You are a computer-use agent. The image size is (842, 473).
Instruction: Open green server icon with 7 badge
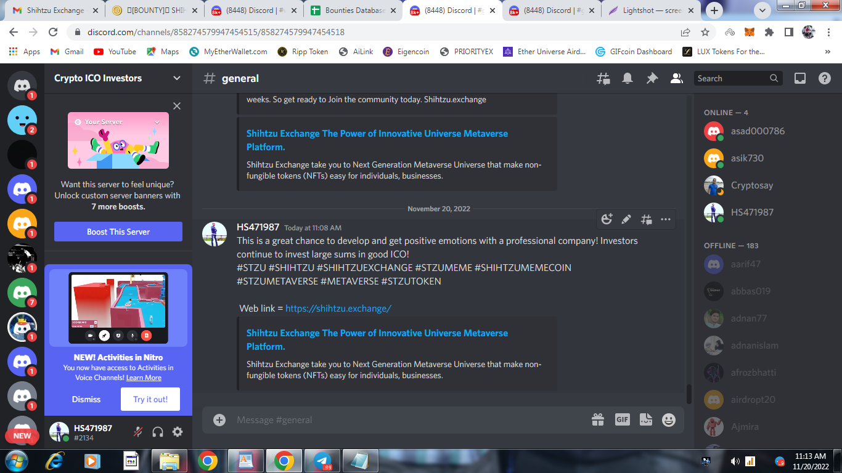[x=22, y=293]
